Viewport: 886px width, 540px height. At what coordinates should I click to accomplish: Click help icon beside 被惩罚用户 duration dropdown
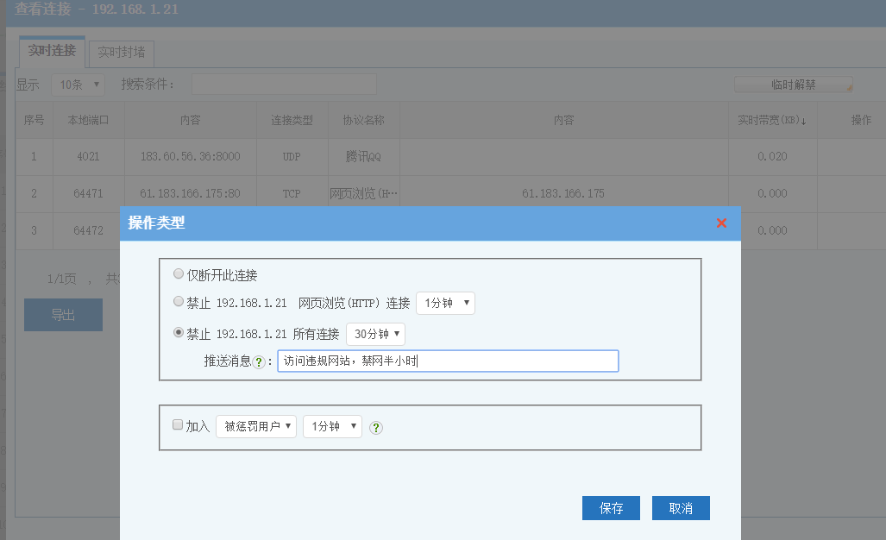click(376, 427)
